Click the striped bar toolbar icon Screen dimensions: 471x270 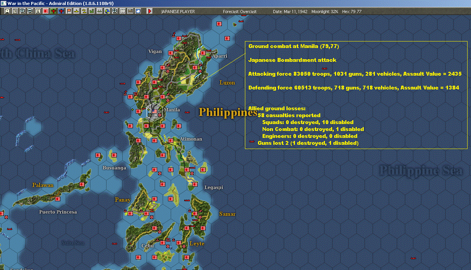tap(130, 11)
